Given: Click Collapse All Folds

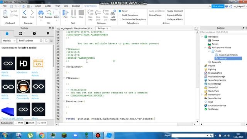Looking at the screenshot, I should coord(175,19).
